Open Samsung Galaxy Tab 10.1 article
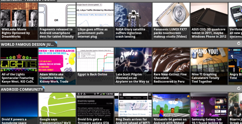Viewport: 242px width, 124px height. pyautogui.click(x=209, y=108)
